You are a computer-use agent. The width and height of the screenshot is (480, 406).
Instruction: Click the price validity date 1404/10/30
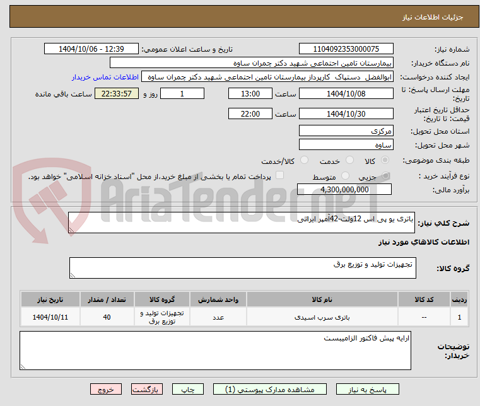click(x=346, y=113)
